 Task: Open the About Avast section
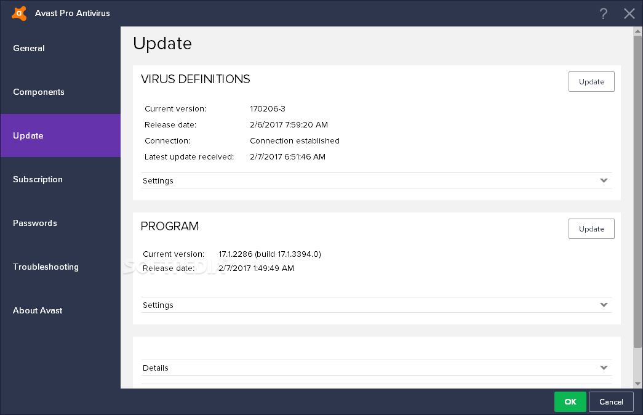tap(60, 310)
